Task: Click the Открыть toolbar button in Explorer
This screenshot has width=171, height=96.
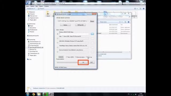Action: [x=41, y=9]
